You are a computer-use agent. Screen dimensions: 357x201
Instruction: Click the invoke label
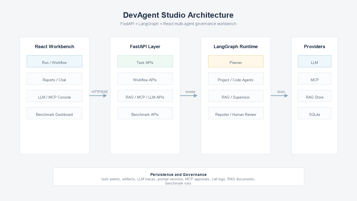pos(190,92)
